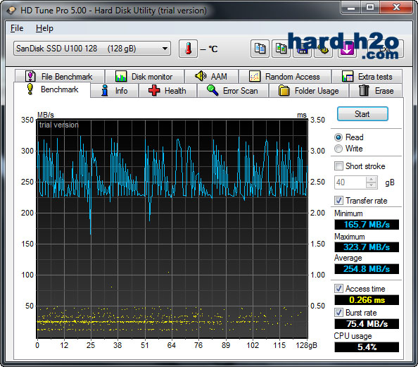Click the purple download arrow toolbar icon
The width and height of the screenshot is (418, 367).
click(x=346, y=49)
